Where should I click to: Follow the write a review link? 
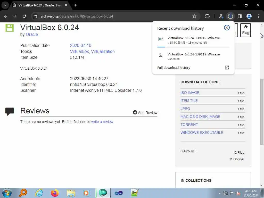(102, 122)
